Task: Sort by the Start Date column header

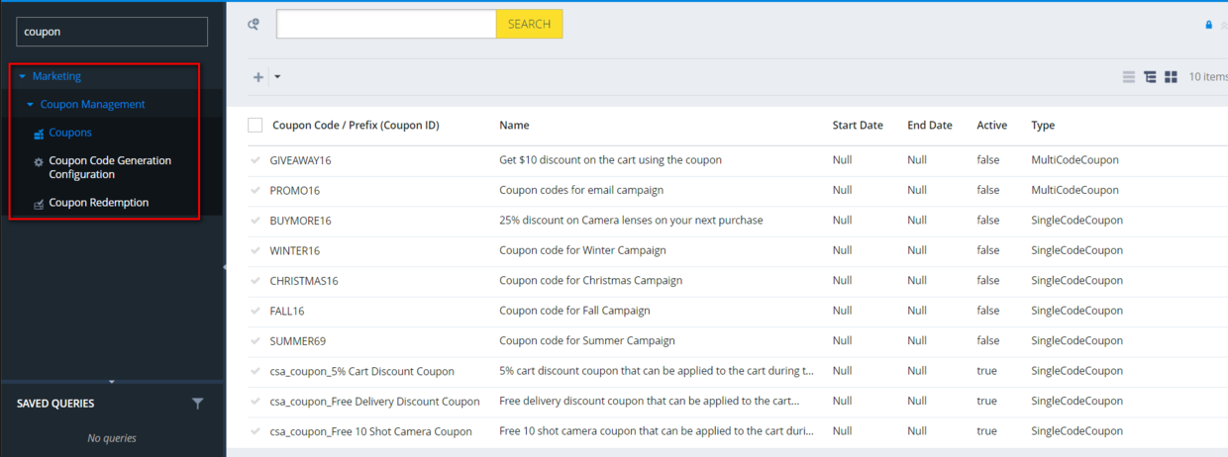Action: click(x=857, y=126)
